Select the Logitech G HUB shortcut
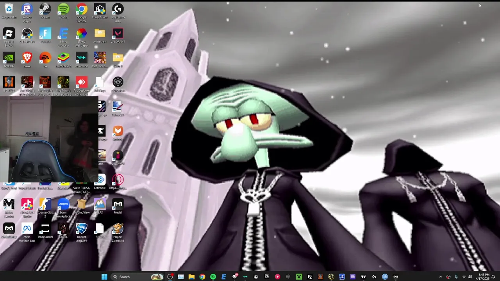 (x=118, y=13)
